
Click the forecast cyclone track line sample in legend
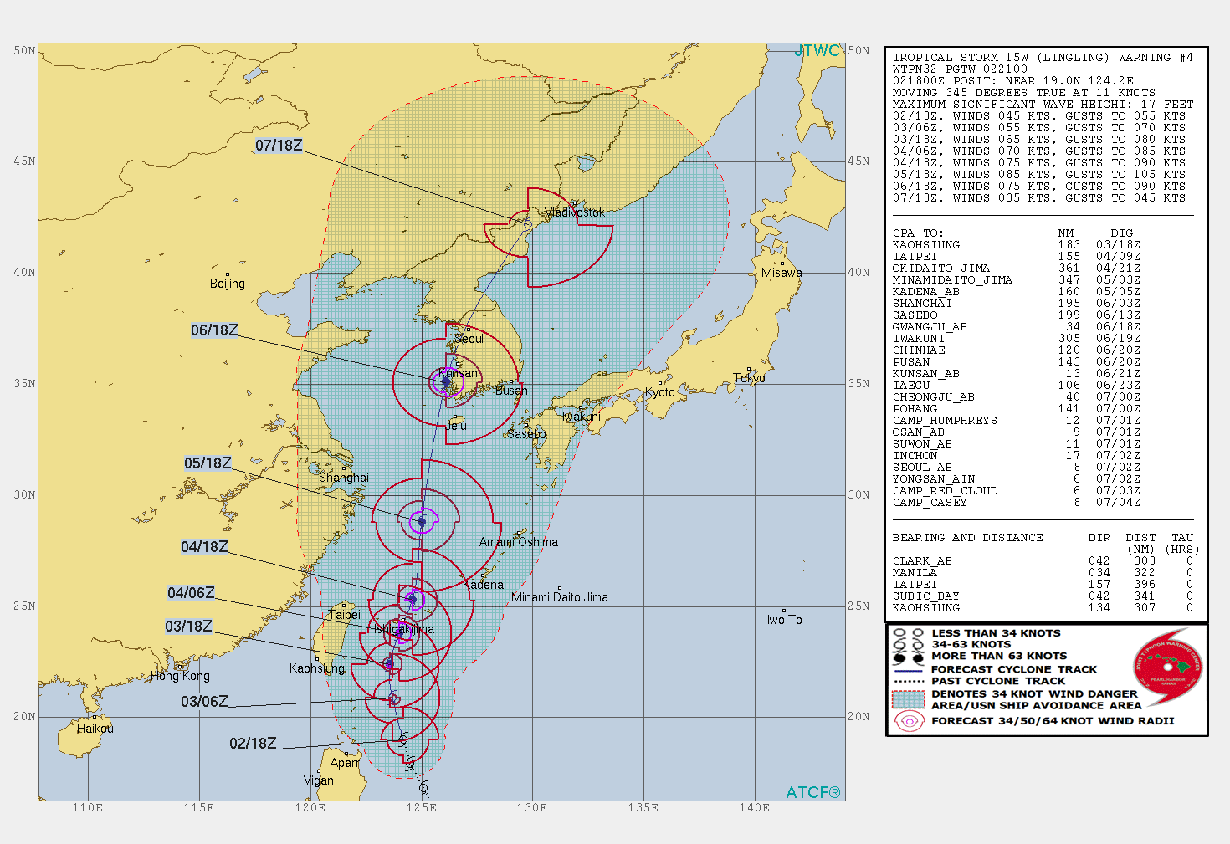pos(908,669)
